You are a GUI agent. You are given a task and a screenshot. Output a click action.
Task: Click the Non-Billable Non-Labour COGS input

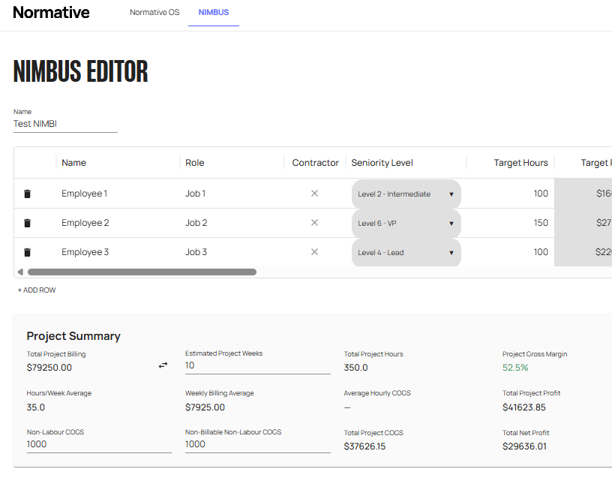(257, 445)
